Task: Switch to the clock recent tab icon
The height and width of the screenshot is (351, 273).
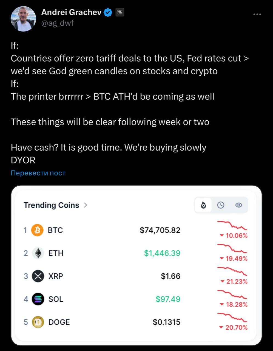Action: click(221, 205)
